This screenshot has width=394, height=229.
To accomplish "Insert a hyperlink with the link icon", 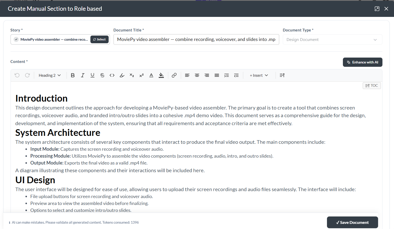I will (x=174, y=75).
